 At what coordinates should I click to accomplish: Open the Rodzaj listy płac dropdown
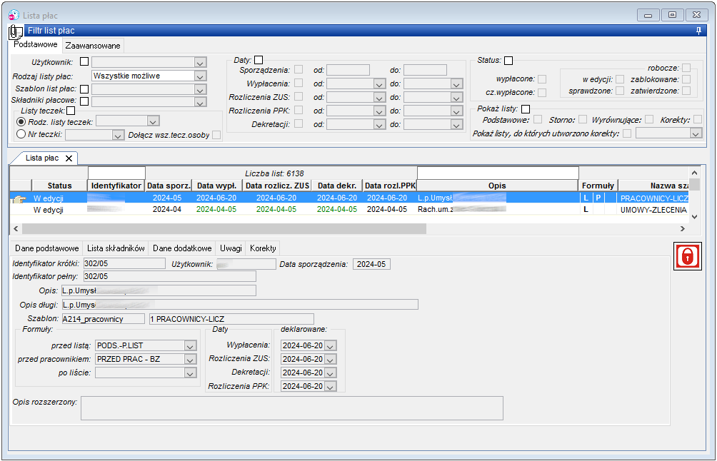tap(200, 76)
